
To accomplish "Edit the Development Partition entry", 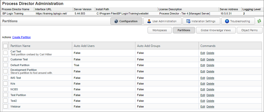I will click(203, 71).
